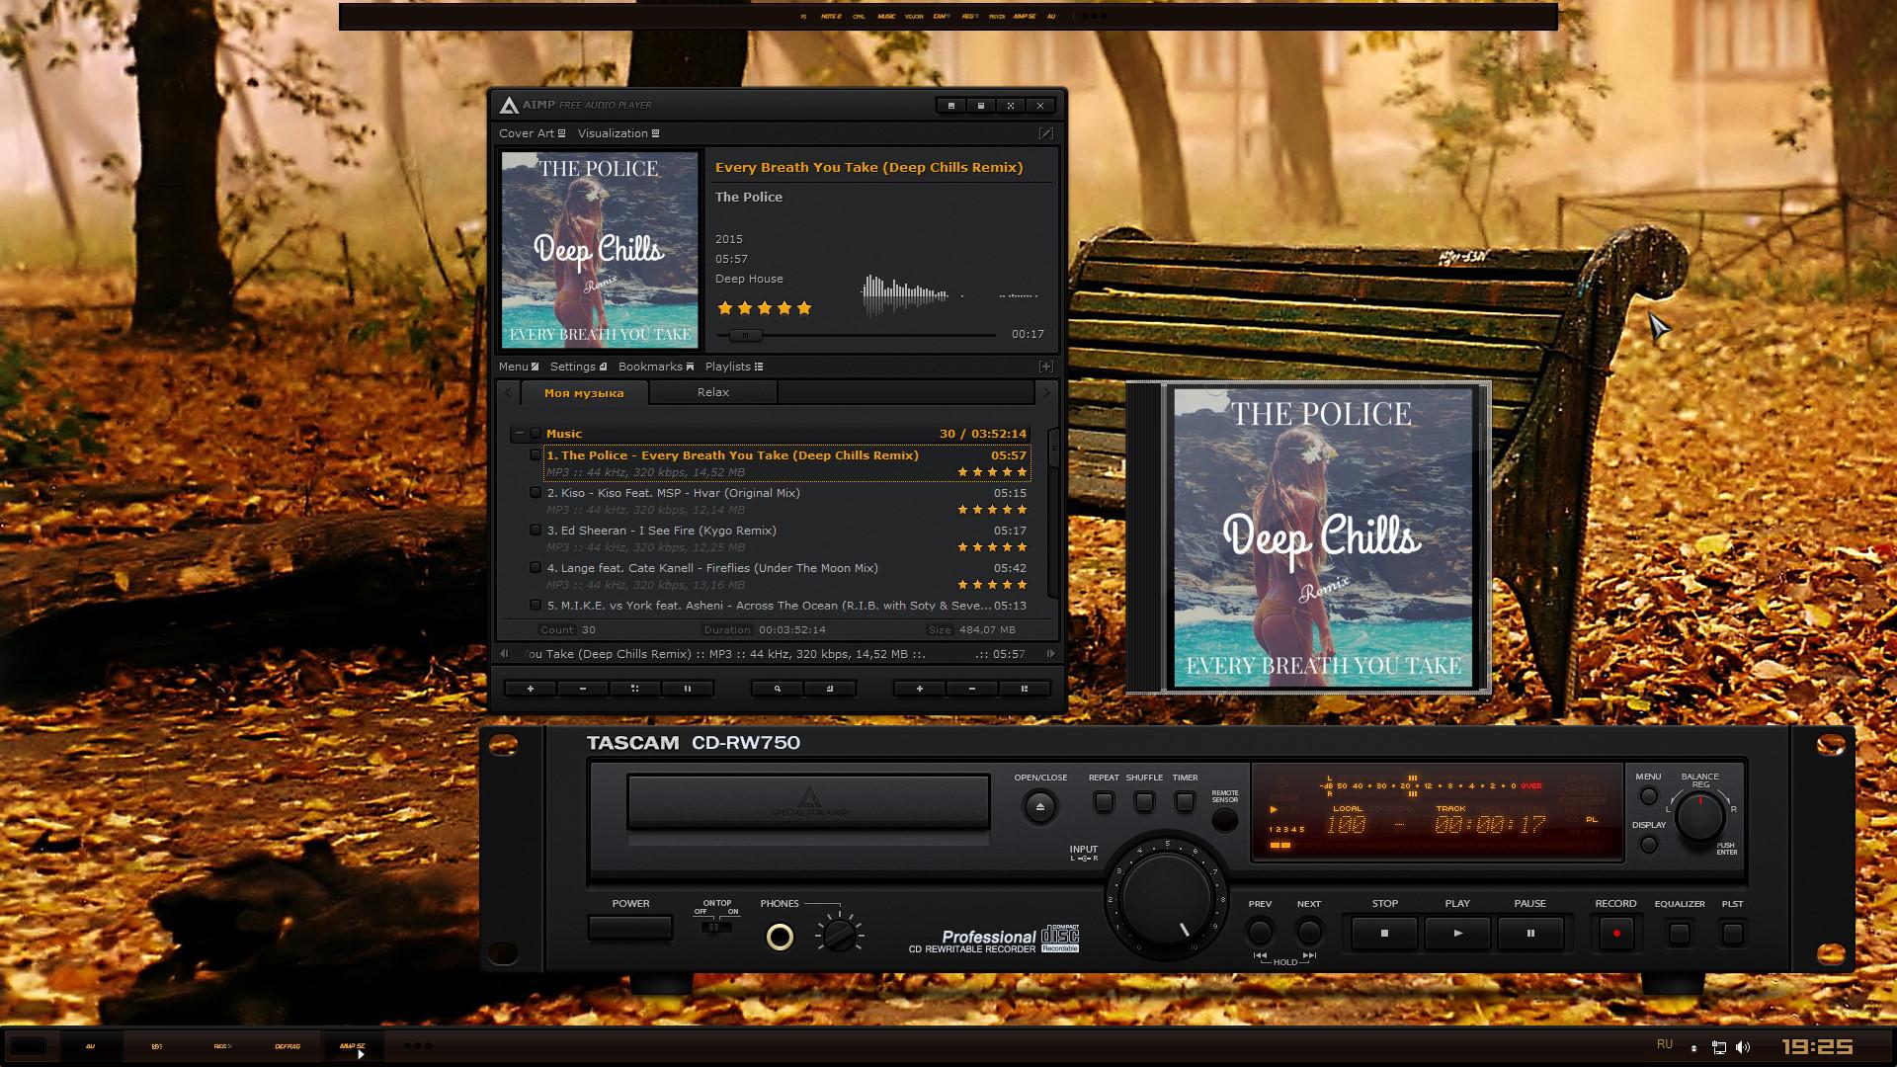This screenshot has width=1897, height=1067.
Task: Collapse the Music playlist group
Action: [x=520, y=434]
